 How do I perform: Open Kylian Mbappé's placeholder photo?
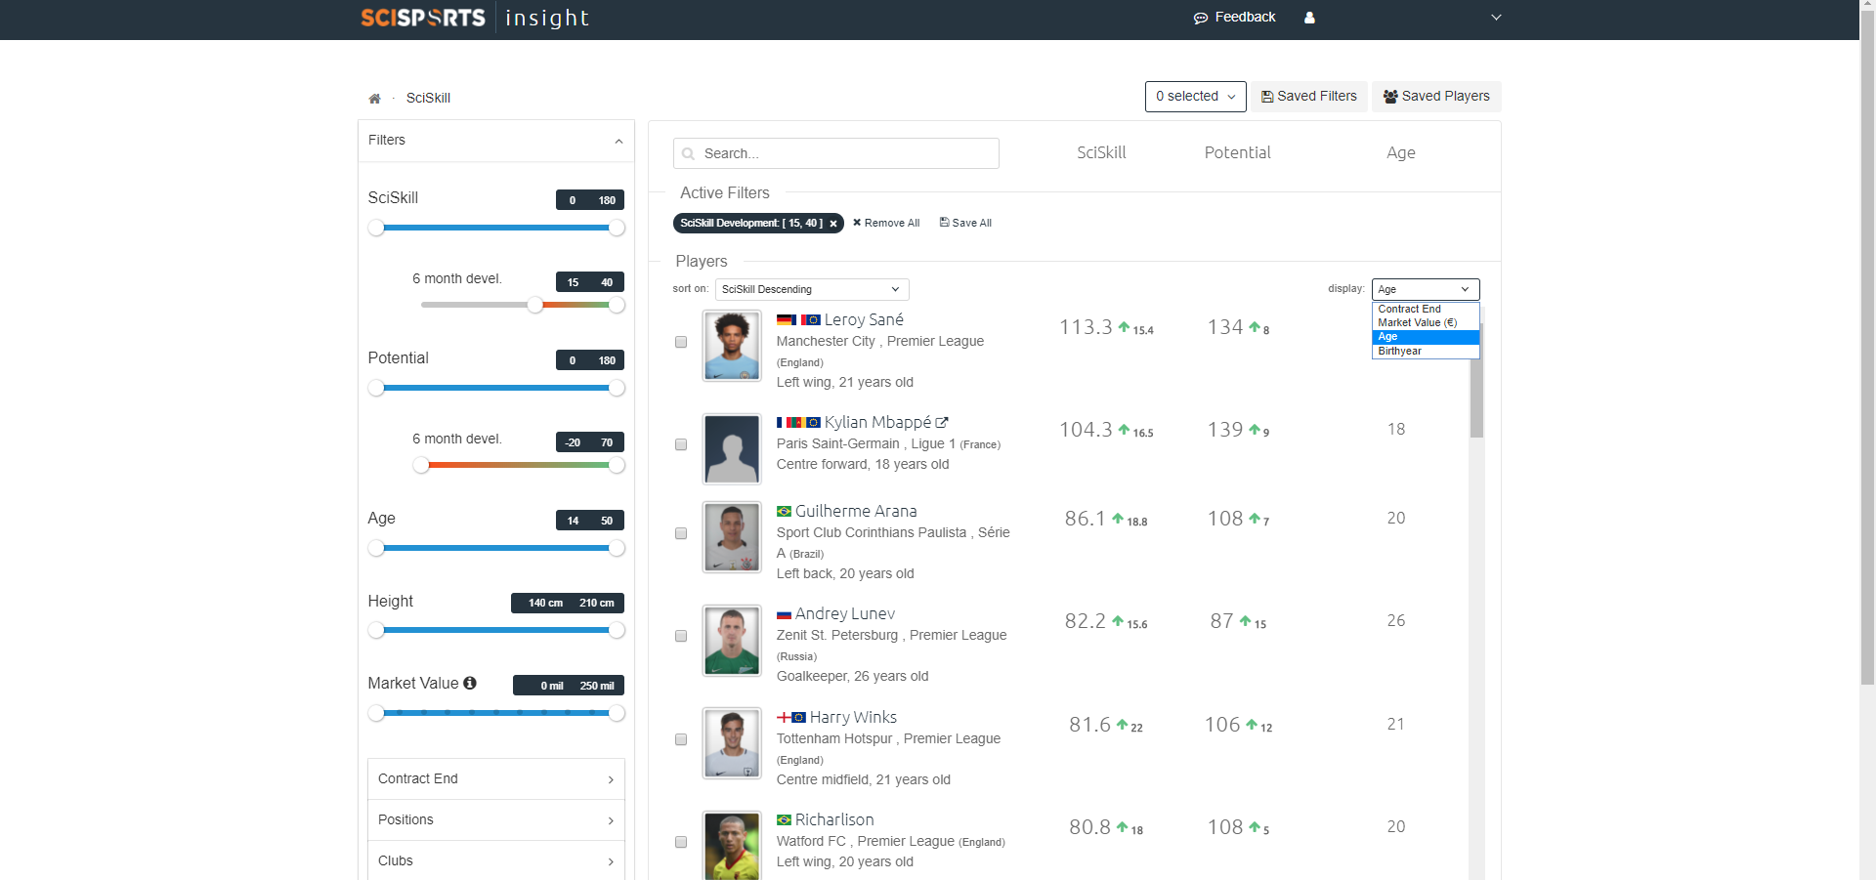732,449
